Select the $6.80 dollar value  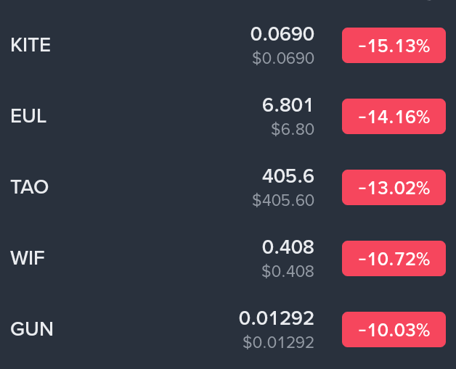[x=292, y=129]
